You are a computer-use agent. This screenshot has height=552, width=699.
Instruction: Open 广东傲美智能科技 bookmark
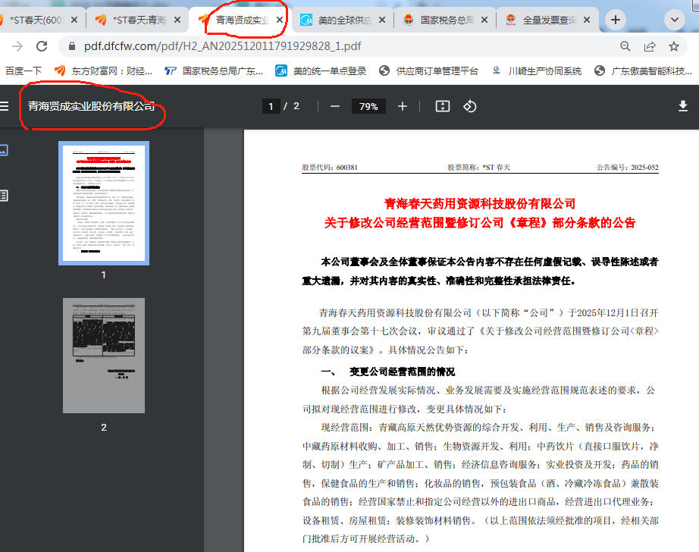pyautogui.click(x=644, y=71)
